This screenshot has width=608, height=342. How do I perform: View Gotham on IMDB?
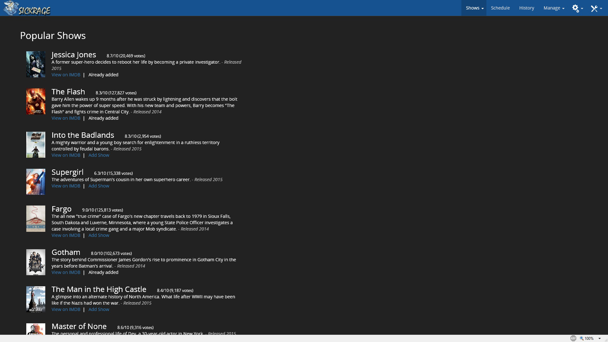pos(66,272)
